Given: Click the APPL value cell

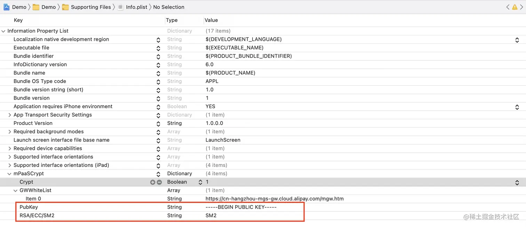Looking at the screenshot, I should (x=212, y=81).
